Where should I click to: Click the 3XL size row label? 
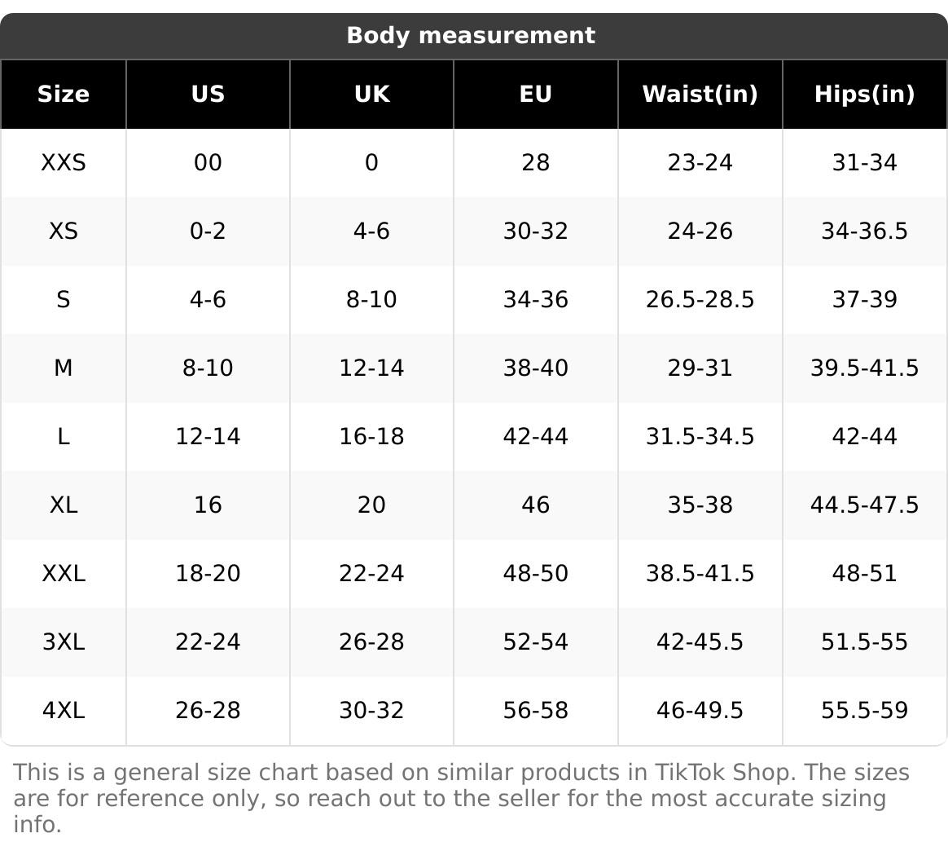click(x=64, y=642)
